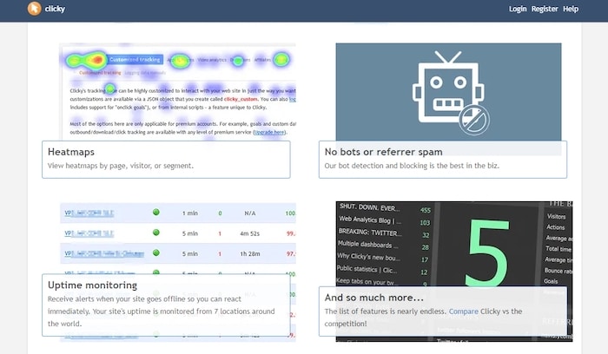Click 'Our bot detection and blocking' description

[412, 166]
